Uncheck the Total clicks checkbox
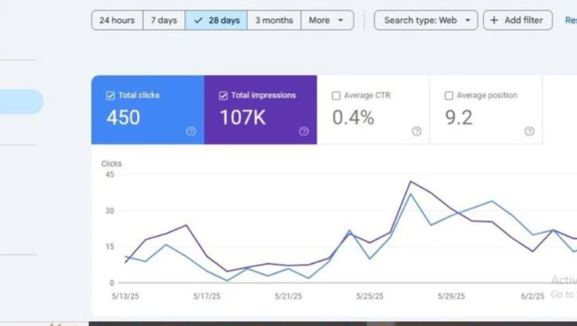577x326 pixels. (111, 95)
